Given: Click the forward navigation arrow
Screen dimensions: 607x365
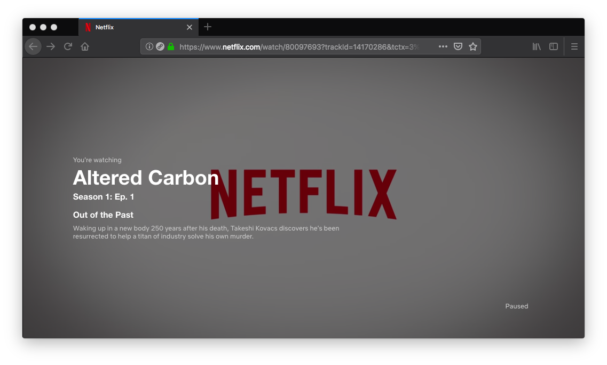Looking at the screenshot, I should pyautogui.click(x=51, y=47).
